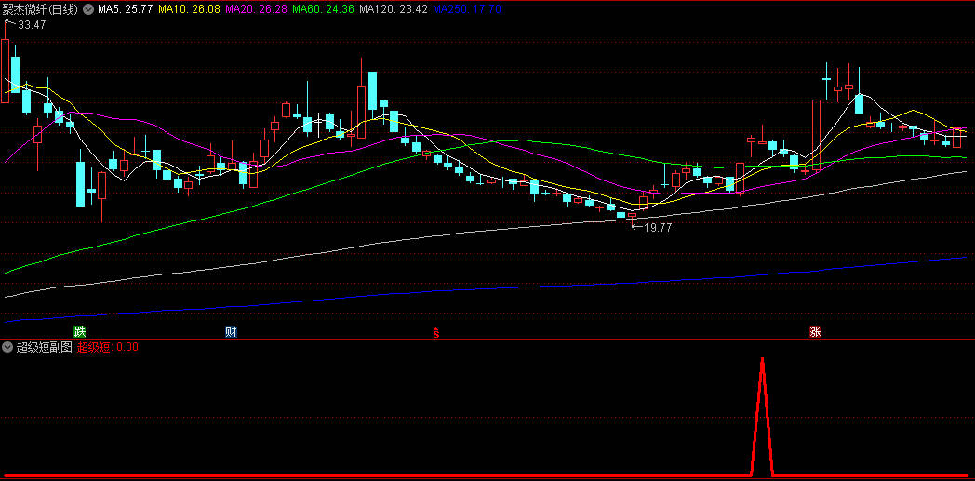This screenshot has width=975, height=481.
Task: Select the MA120: 23.42 indicator label
Action: click(x=394, y=9)
